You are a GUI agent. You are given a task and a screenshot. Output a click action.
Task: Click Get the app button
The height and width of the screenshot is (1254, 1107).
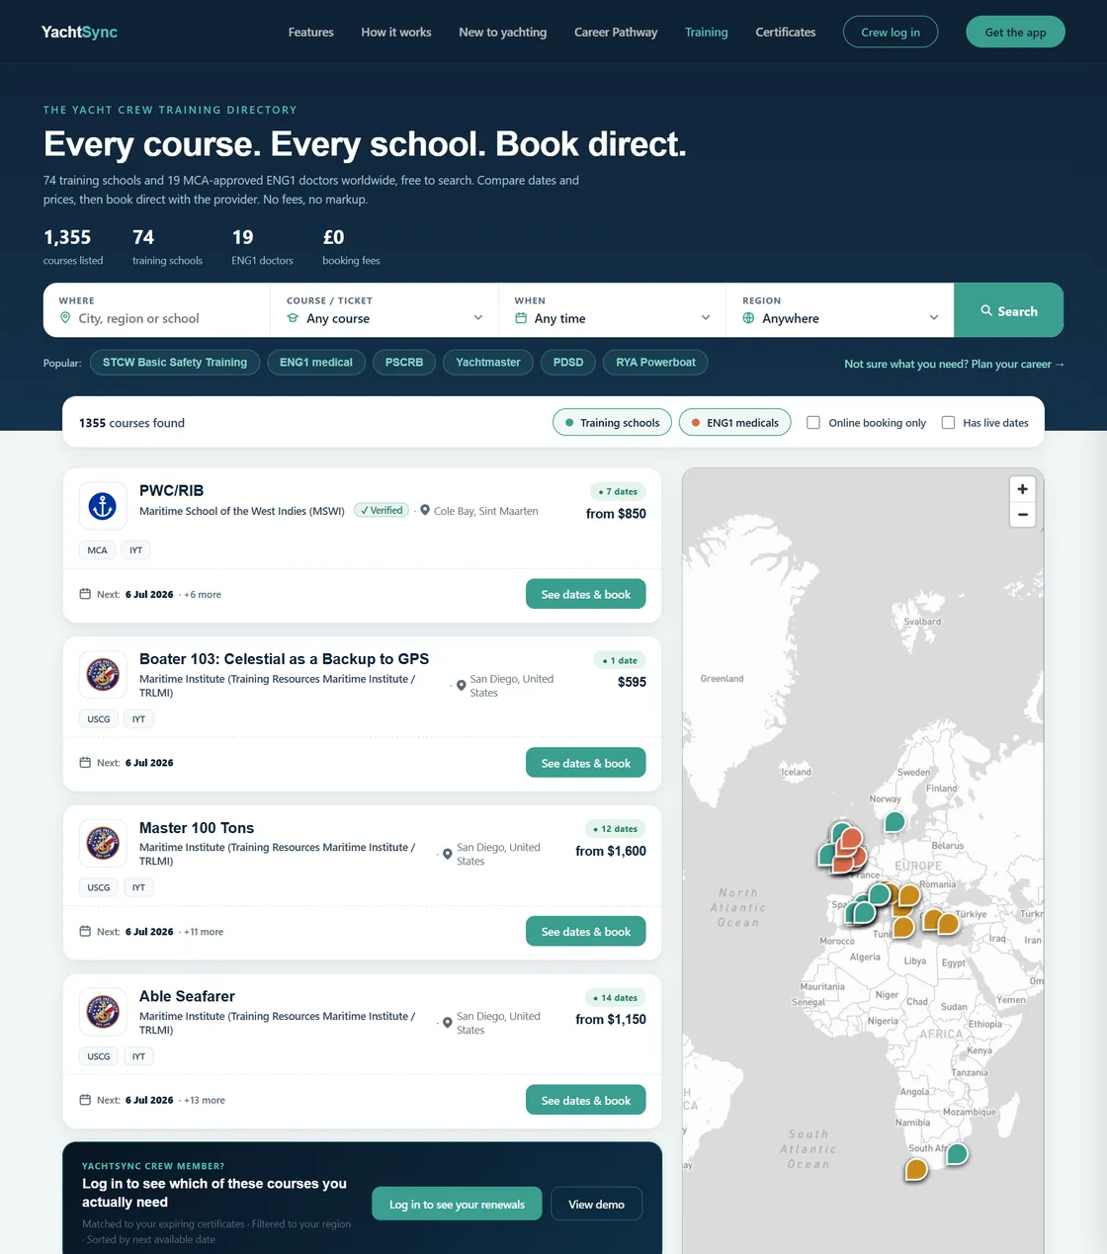[1015, 32]
